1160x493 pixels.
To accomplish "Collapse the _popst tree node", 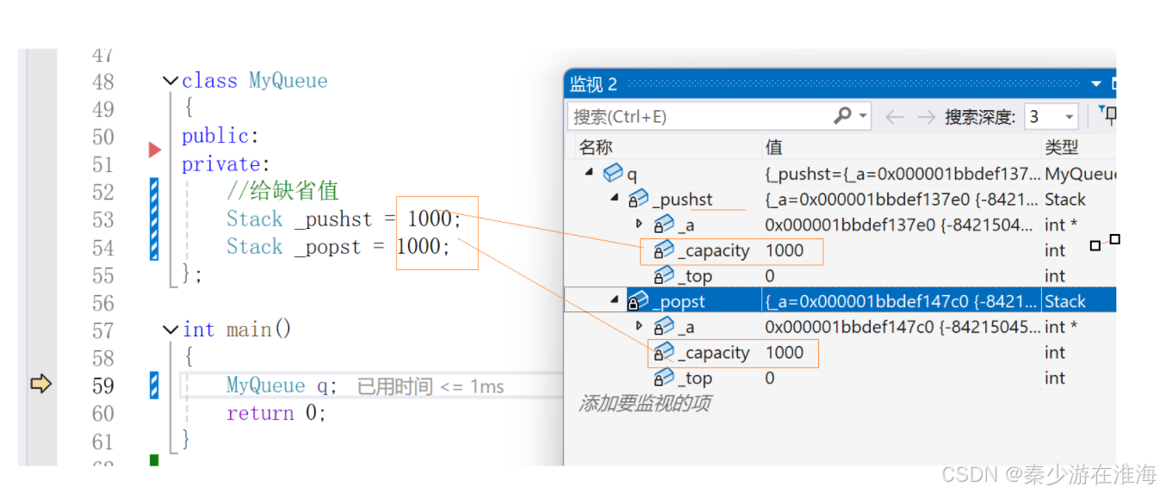I will click(x=616, y=300).
